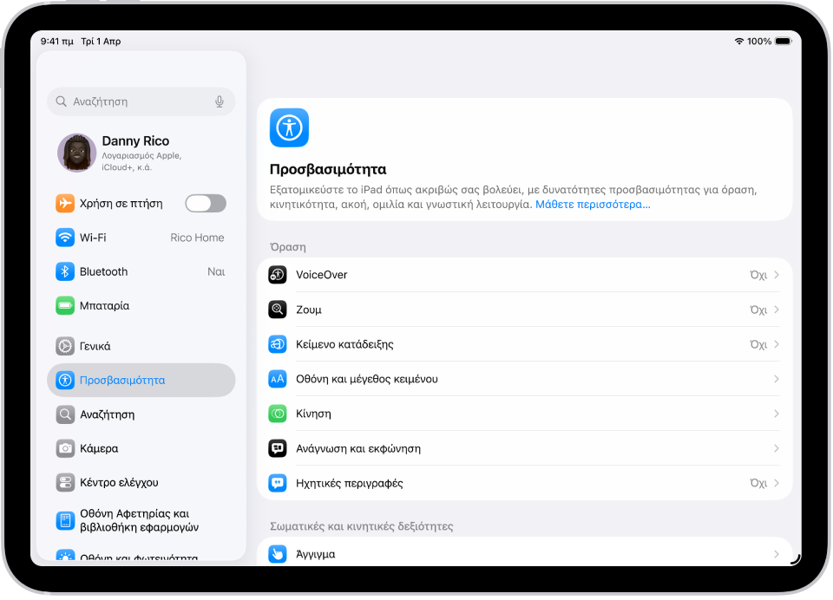
Task: Open Danny Rico Apple account
Action: click(141, 153)
